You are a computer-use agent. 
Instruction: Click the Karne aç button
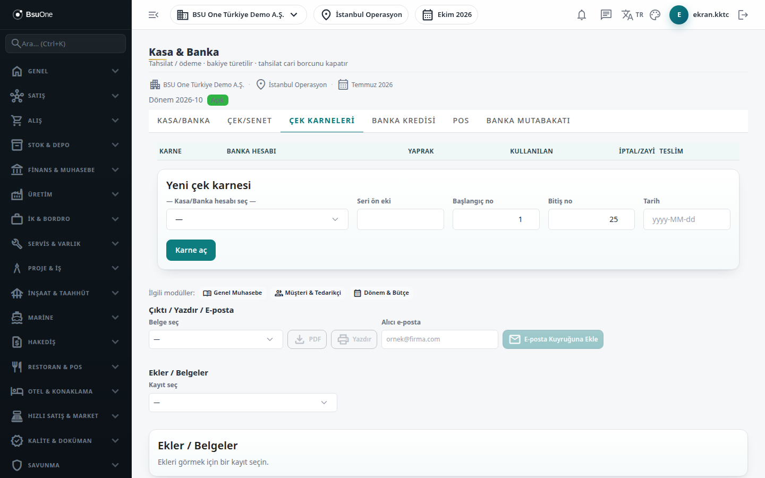(191, 250)
